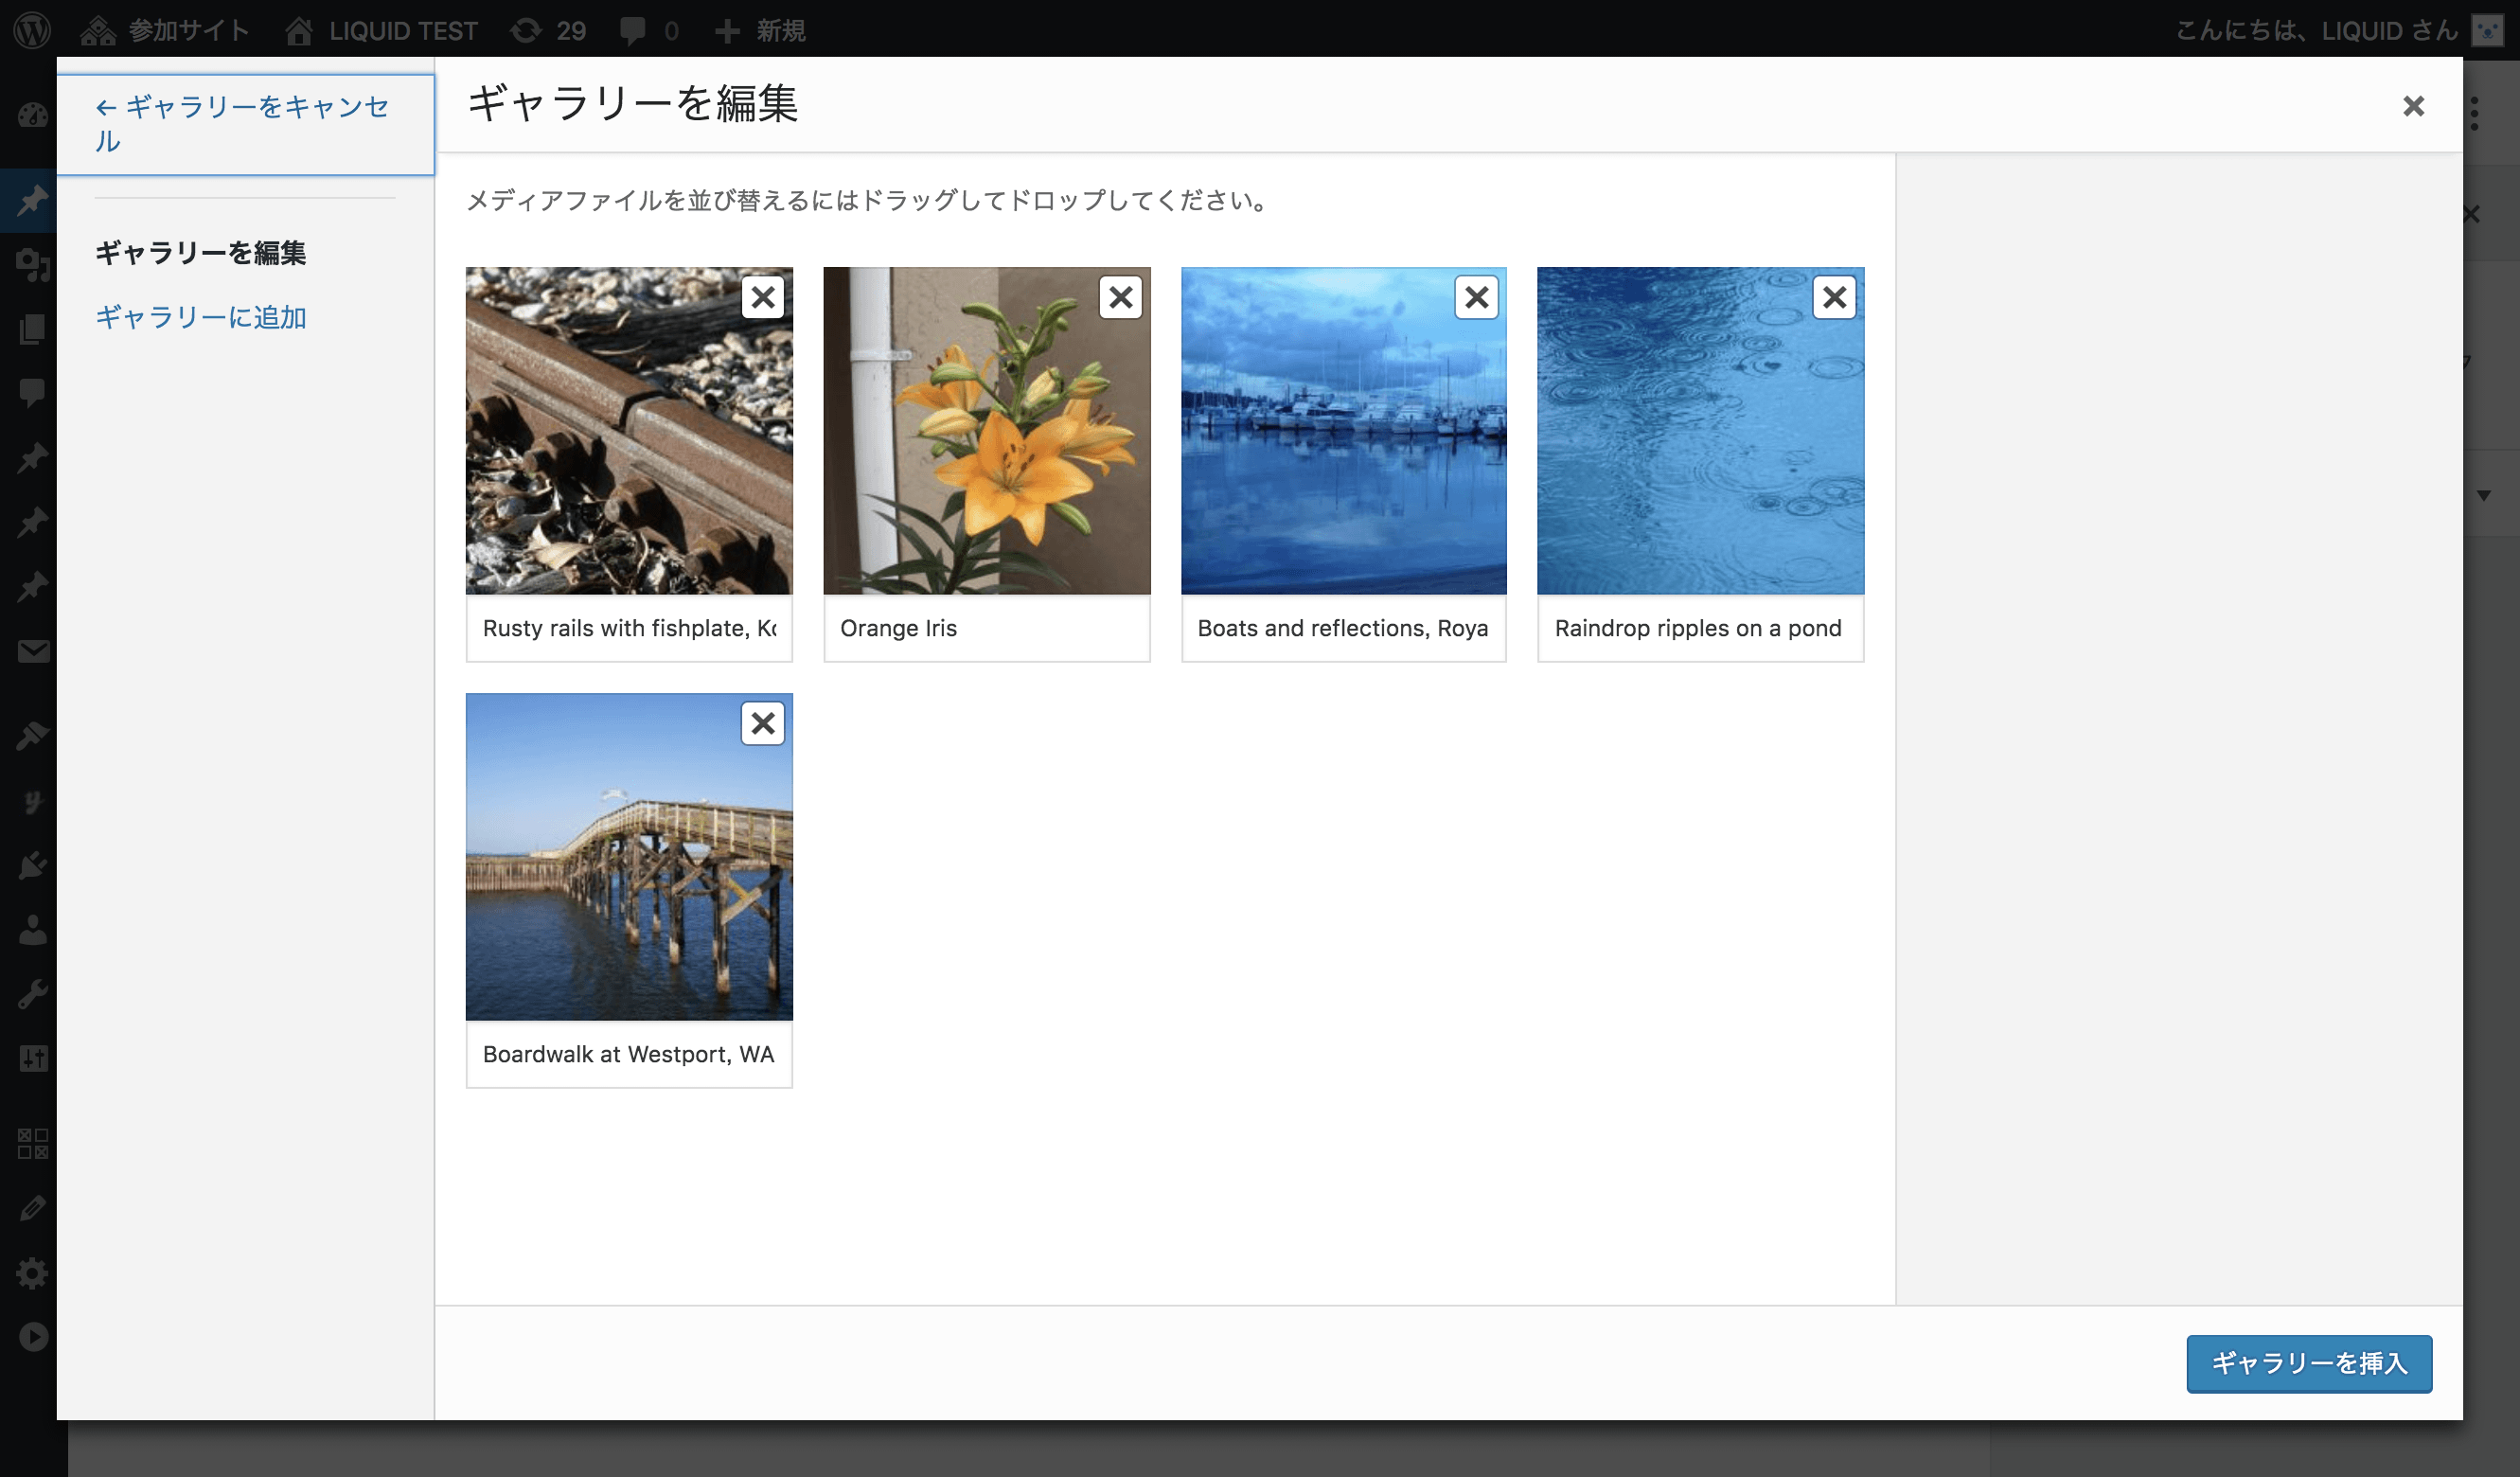Remove Raindrop ripples from gallery
Viewport: 2520px width, 1477px height.
(x=1833, y=297)
